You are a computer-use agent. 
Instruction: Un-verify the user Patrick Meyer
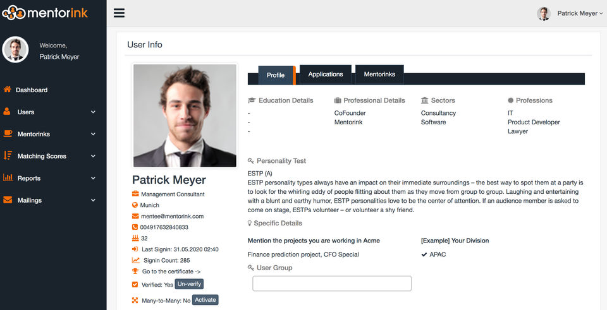189,284
